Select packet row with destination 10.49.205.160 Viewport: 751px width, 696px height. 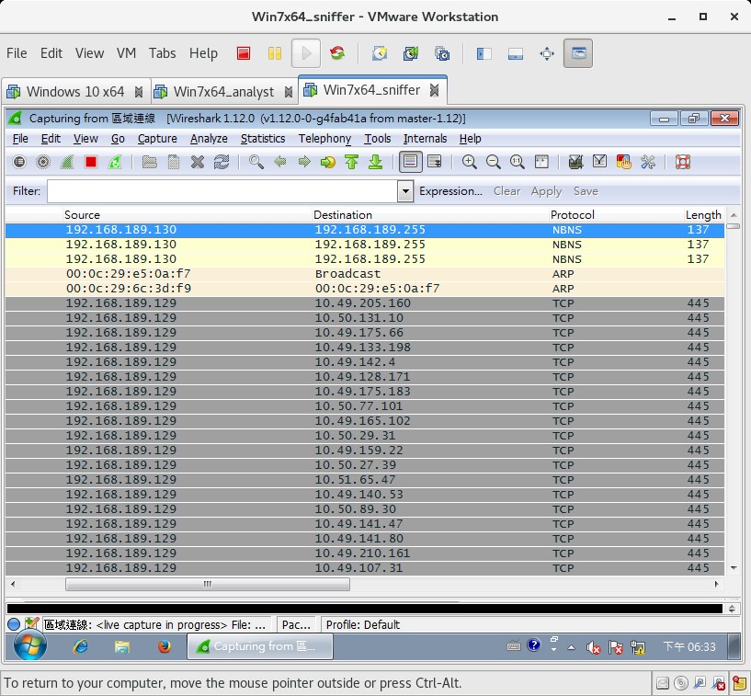(365, 303)
